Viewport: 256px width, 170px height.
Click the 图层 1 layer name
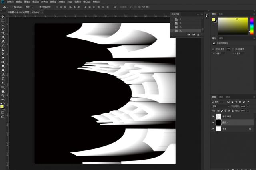(x=225, y=123)
